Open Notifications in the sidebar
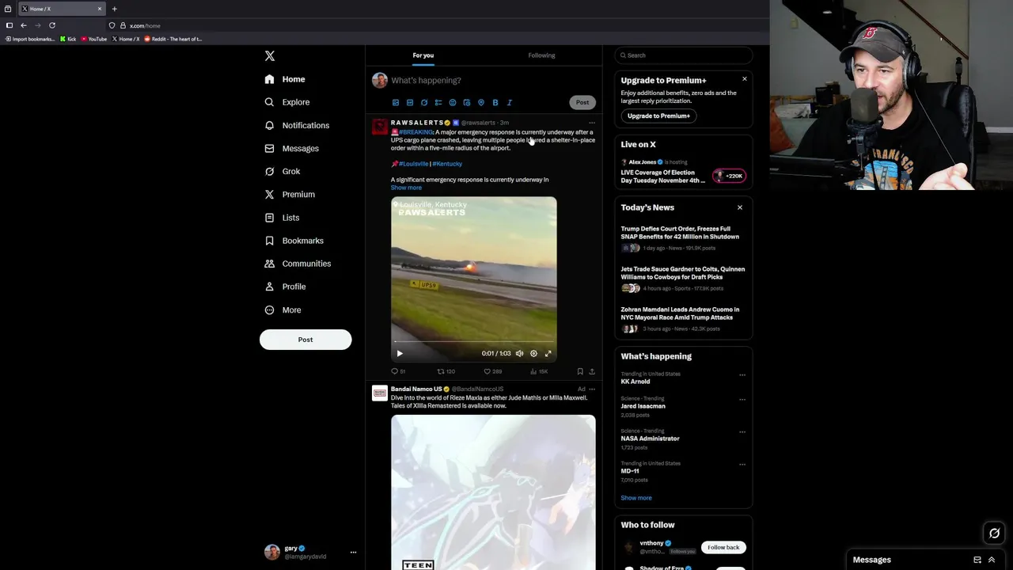This screenshot has height=570, width=1013. (x=297, y=125)
